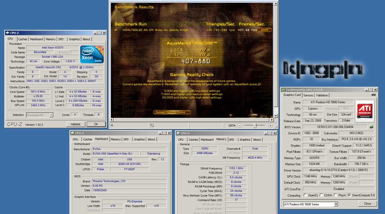Click the selection rectangle icon in status bar
385x214 pixels.
(x=152, y=125)
